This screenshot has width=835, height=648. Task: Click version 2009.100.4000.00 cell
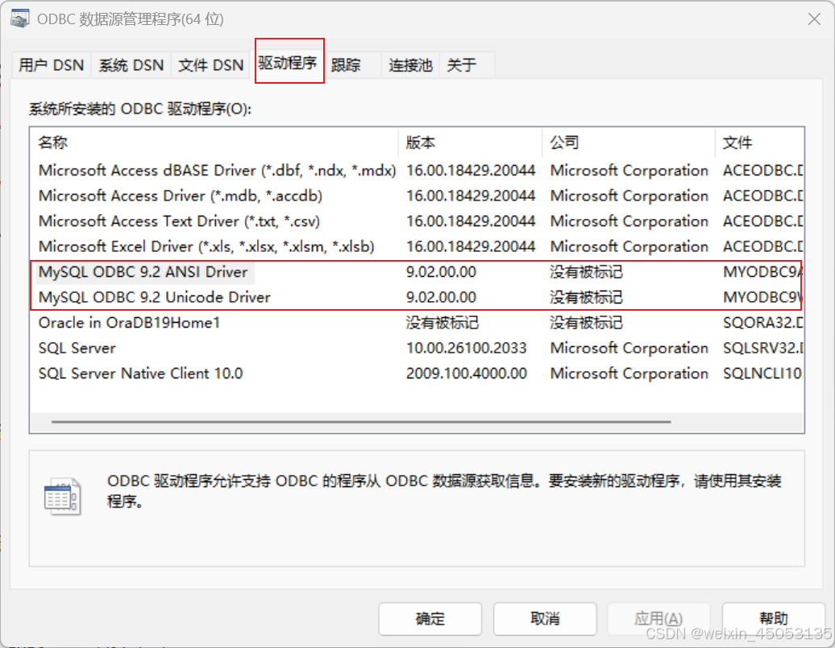[467, 374]
